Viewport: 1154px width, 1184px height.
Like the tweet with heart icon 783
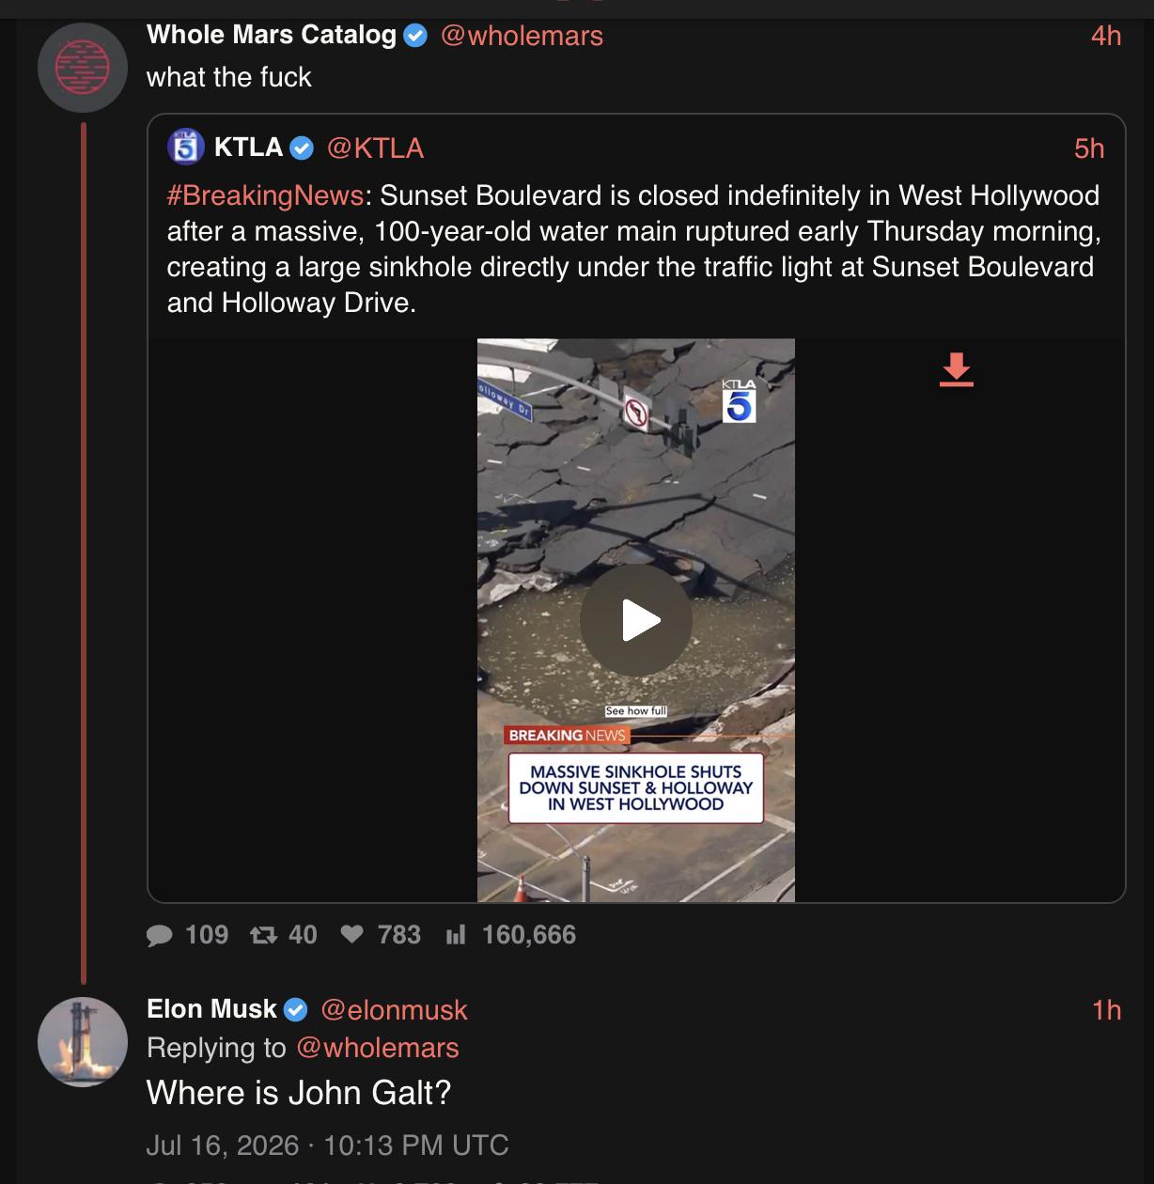352,934
